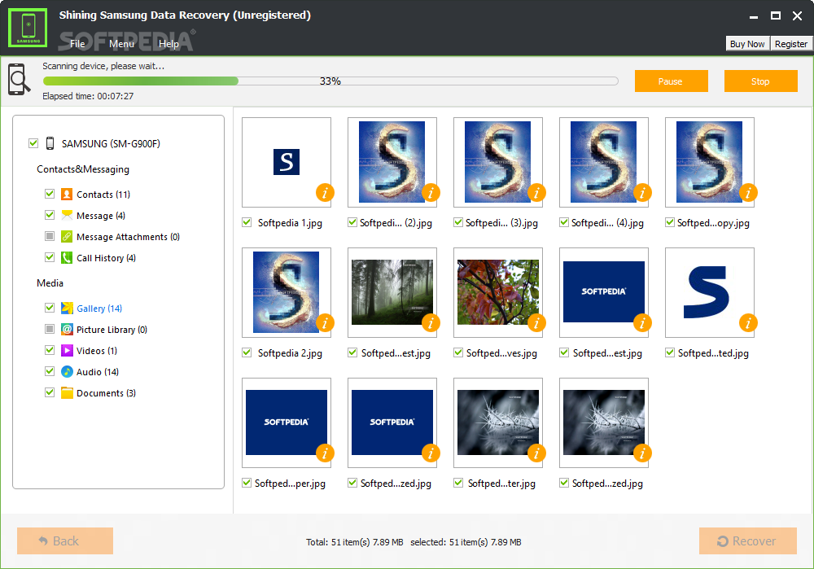Click info badge on Softped...ter.jpg thumbnail
The width and height of the screenshot is (814, 569).
coord(536,453)
